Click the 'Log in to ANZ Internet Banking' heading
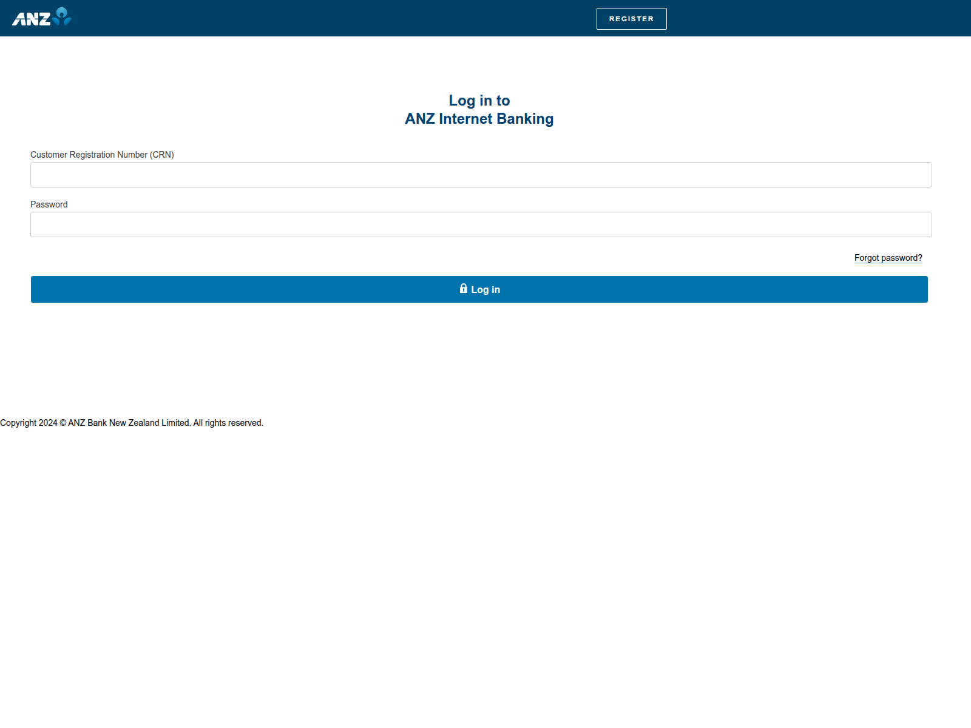Image resolution: width=971 pixels, height=728 pixels. pyautogui.click(x=479, y=109)
